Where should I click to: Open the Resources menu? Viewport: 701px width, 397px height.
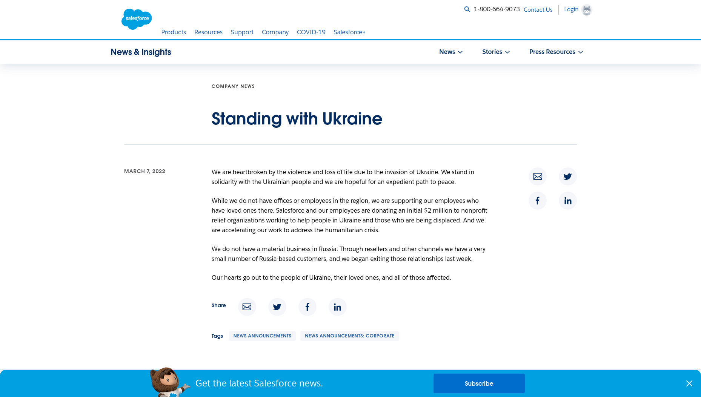(x=208, y=32)
